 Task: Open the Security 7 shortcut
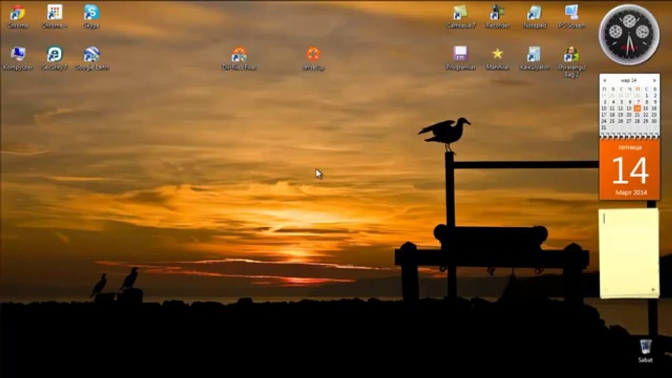point(55,58)
